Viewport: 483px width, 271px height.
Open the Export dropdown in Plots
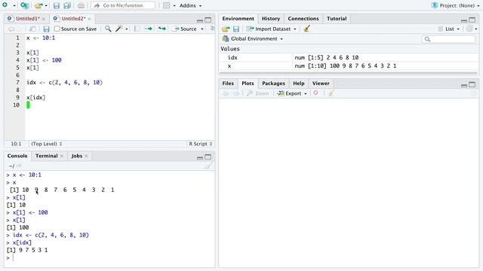[292, 93]
